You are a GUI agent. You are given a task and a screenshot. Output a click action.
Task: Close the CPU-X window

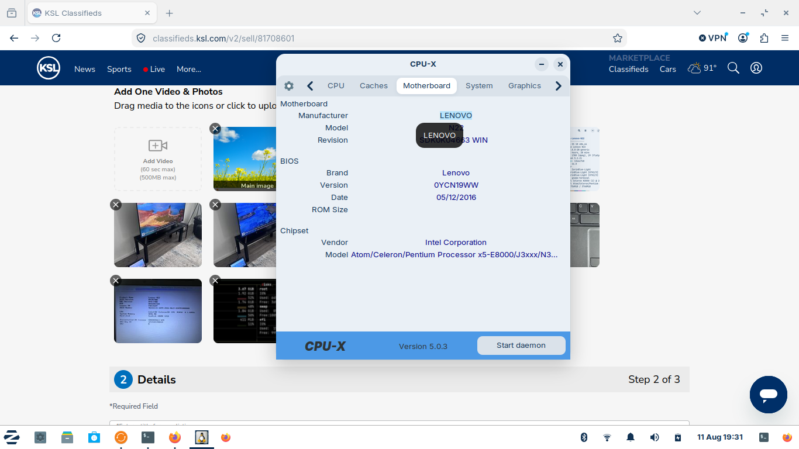[560, 64]
